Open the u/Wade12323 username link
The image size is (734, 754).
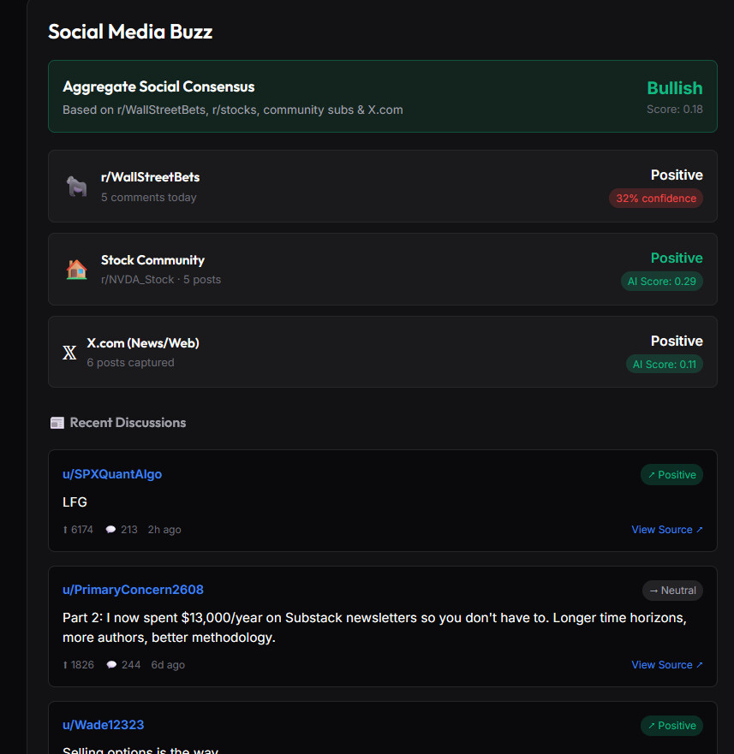pos(103,725)
